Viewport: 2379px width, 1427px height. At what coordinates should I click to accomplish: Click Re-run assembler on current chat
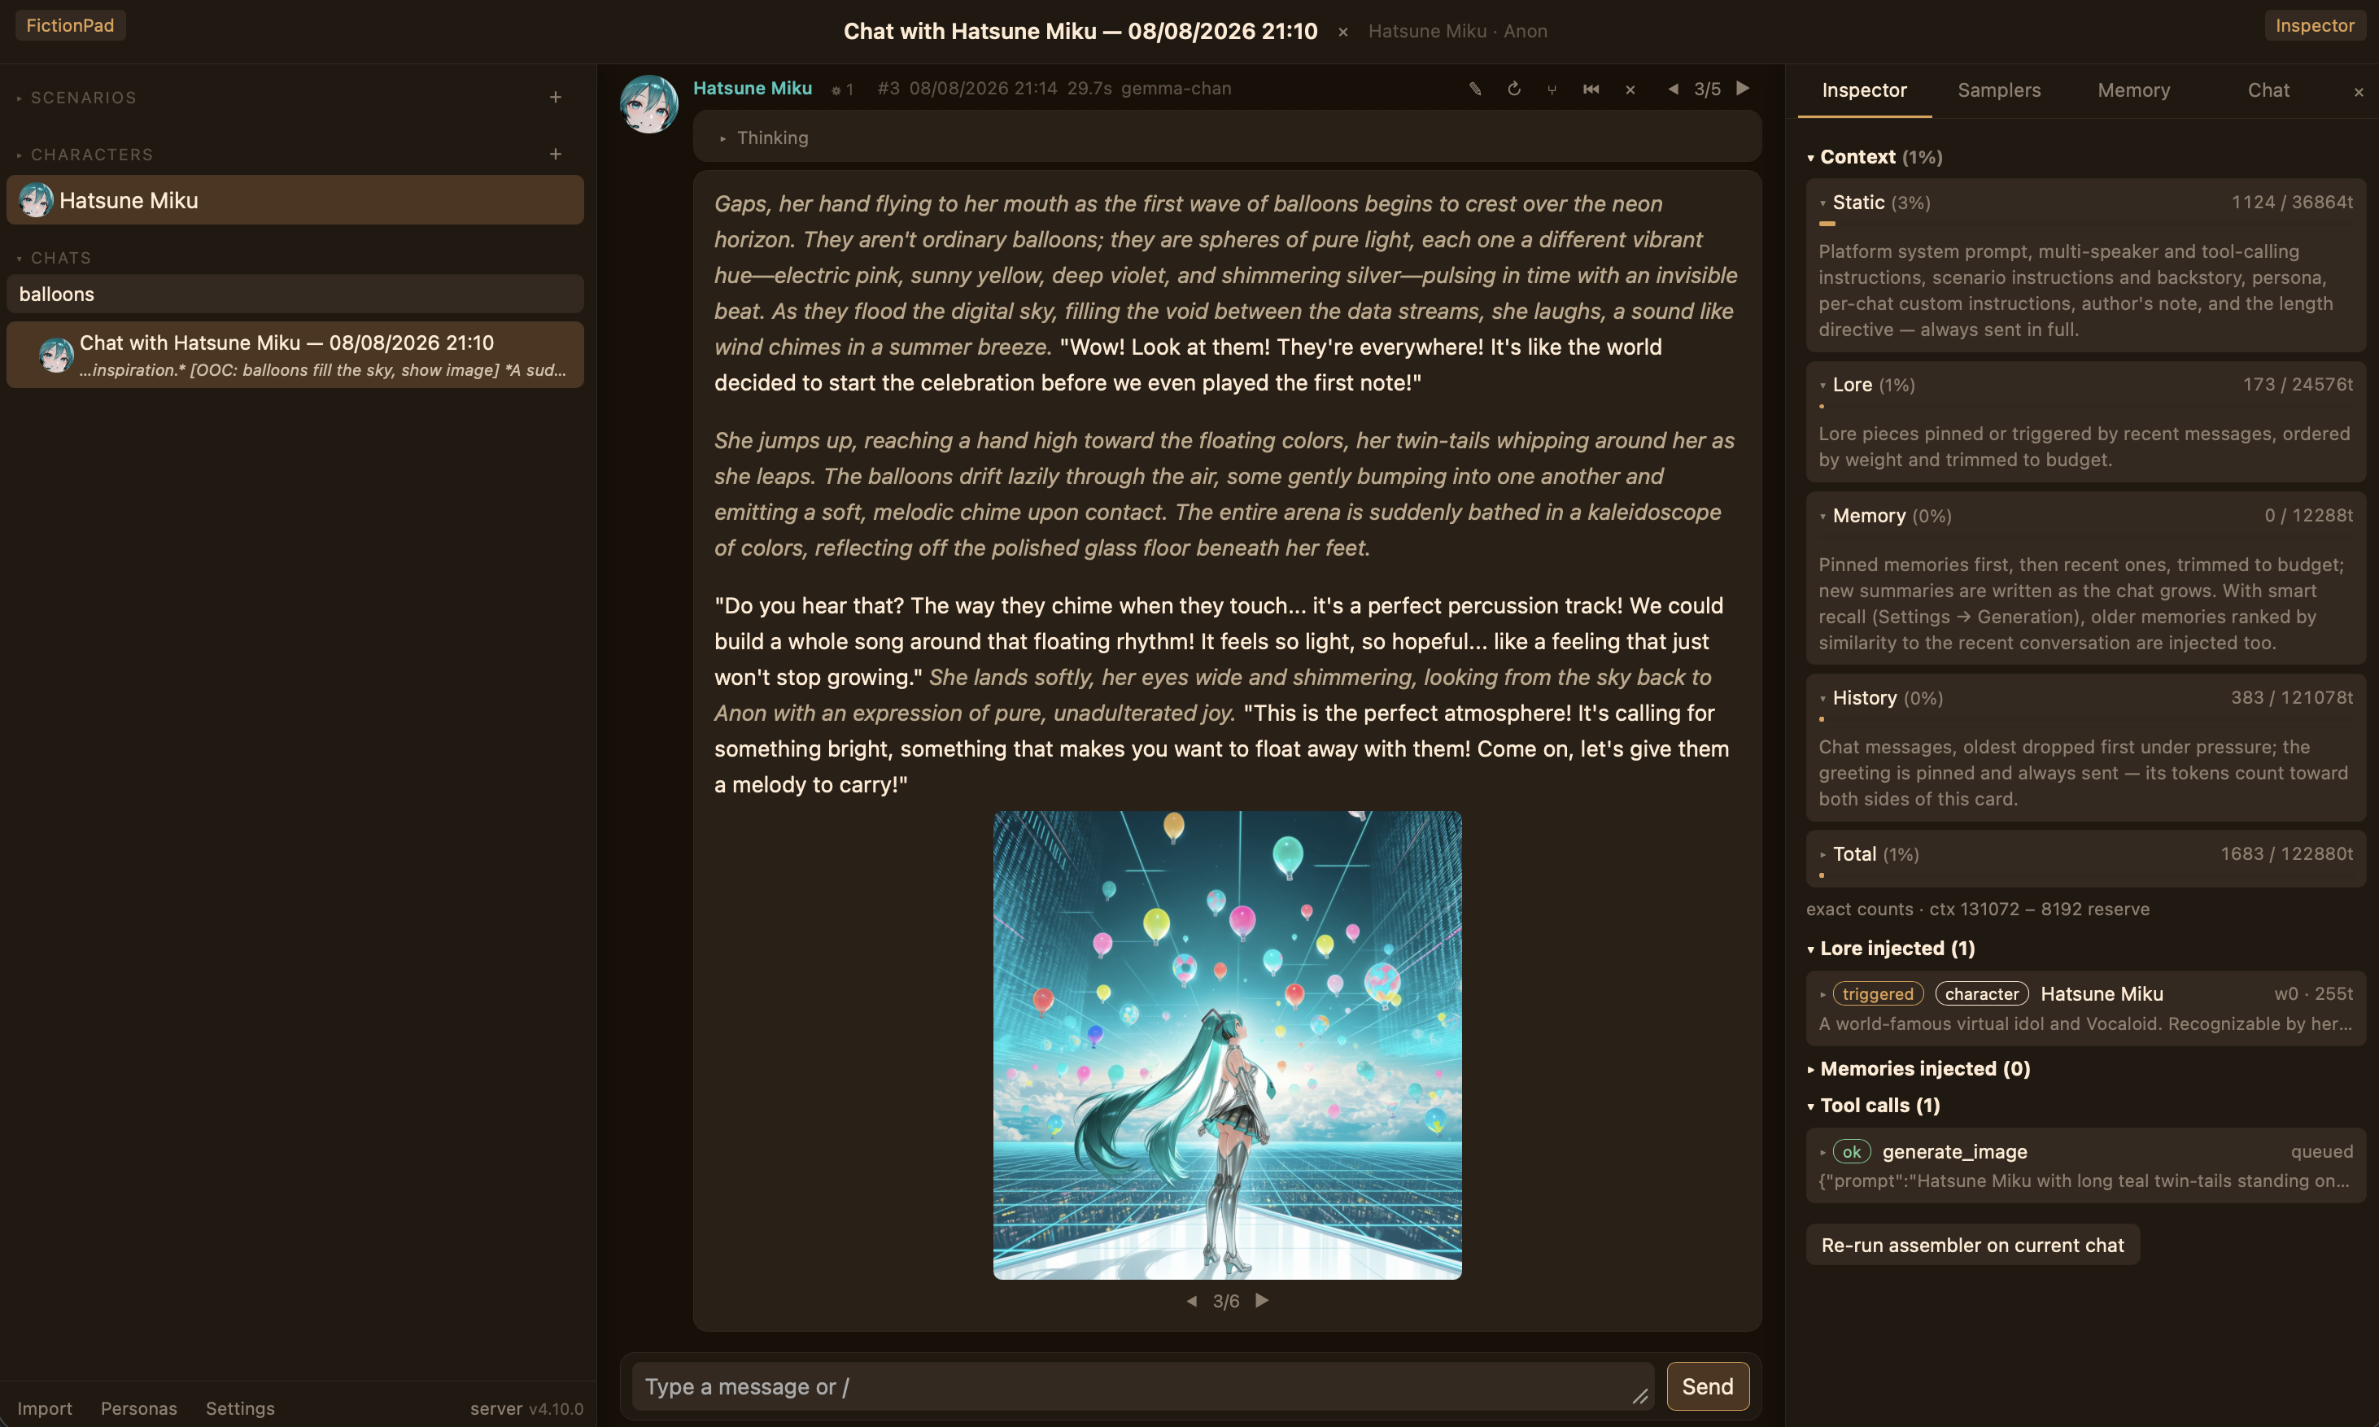point(1972,1246)
